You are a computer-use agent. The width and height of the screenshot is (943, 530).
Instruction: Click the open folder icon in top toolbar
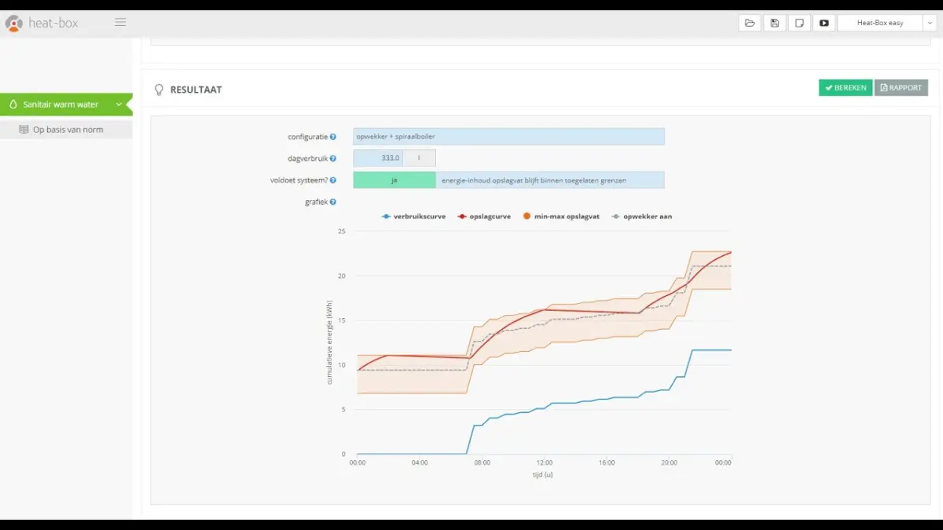click(x=750, y=23)
